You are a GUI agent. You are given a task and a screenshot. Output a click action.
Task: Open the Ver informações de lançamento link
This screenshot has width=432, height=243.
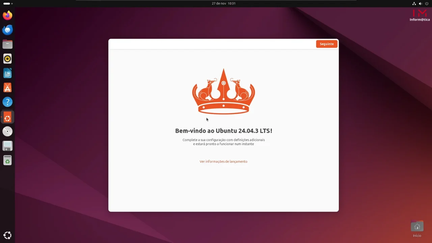click(223, 161)
